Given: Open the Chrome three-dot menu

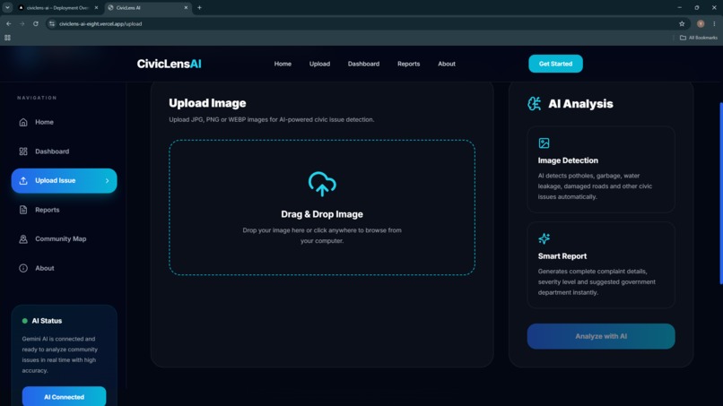Looking at the screenshot, I should tap(714, 23).
